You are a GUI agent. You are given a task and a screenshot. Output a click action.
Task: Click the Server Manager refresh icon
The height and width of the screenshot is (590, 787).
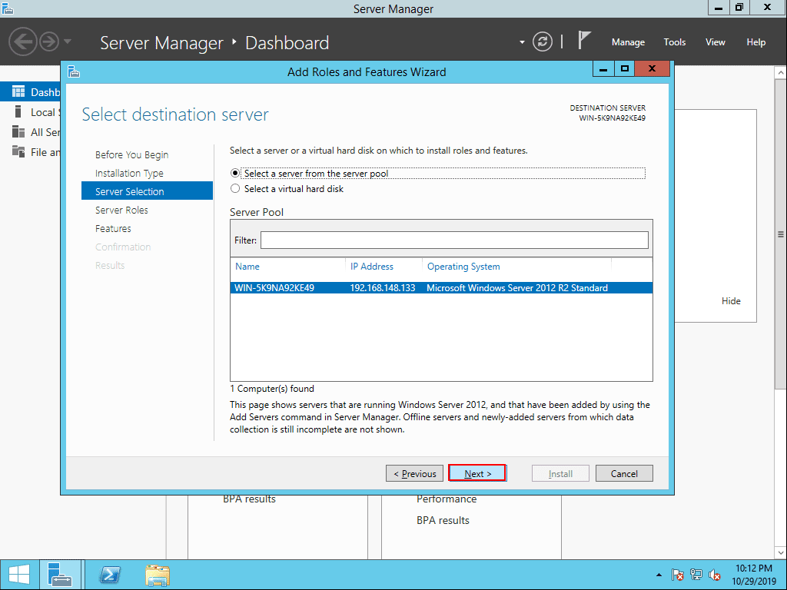point(542,41)
